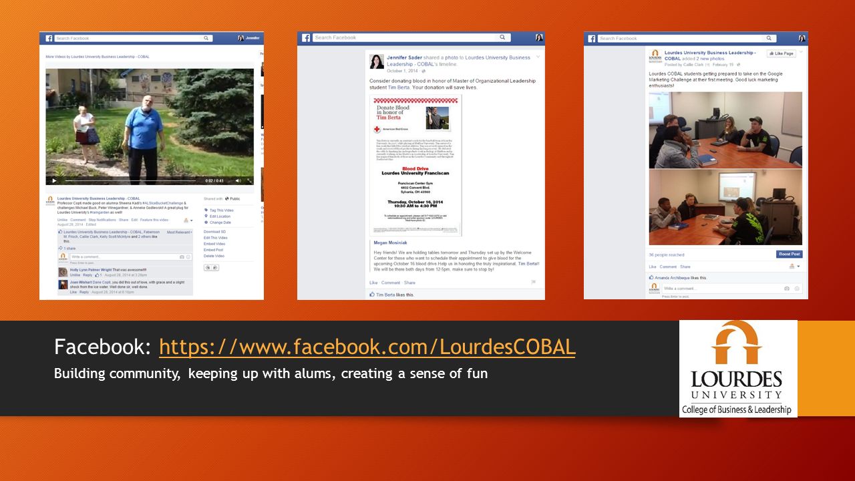855x481 pixels.
Task: Select Embed Video
Action: tap(214, 244)
